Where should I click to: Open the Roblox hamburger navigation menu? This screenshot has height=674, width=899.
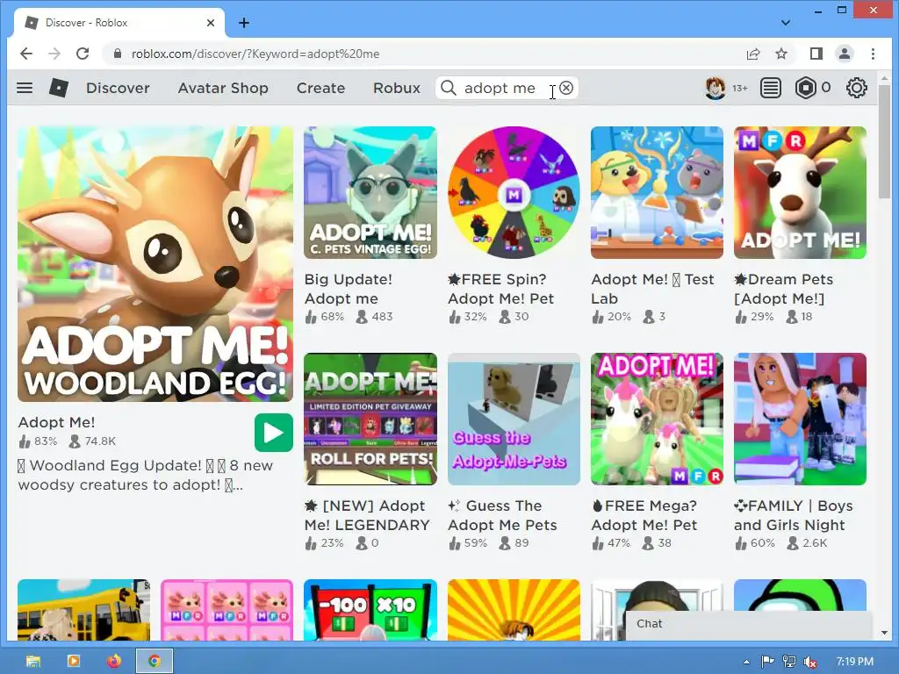point(25,88)
